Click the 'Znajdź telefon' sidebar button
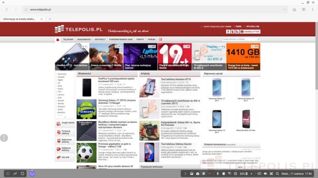318x178 pixels. (65, 123)
